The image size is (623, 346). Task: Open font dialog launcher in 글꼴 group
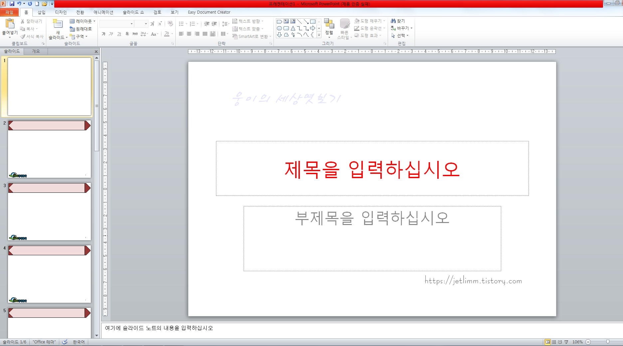(x=172, y=44)
